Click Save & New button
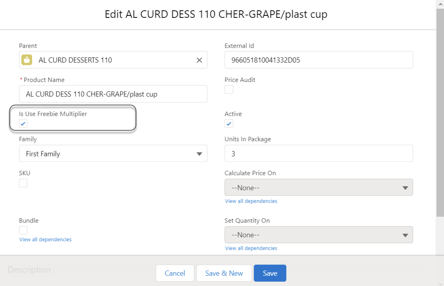 click(224, 273)
